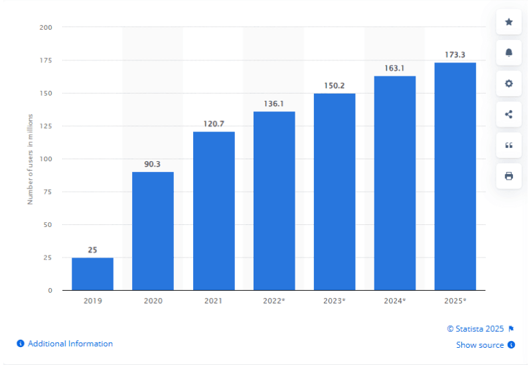Click the 2020 bar in the chart
Viewport: 531px width, 365px height.
click(153, 231)
